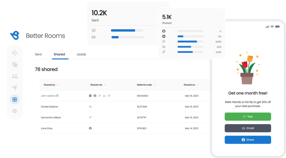
Task: Open the dashboard four-circles sidebar icon
Action: tap(15, 53)
